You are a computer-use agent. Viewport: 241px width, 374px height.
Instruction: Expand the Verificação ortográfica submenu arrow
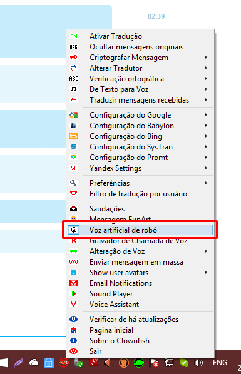pos(206,79)
